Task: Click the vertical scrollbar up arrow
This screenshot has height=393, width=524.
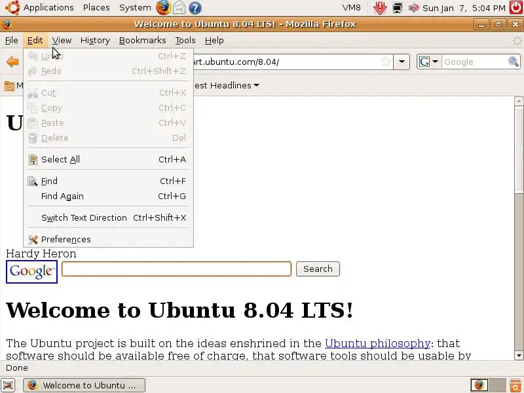Action: (519, 101)
